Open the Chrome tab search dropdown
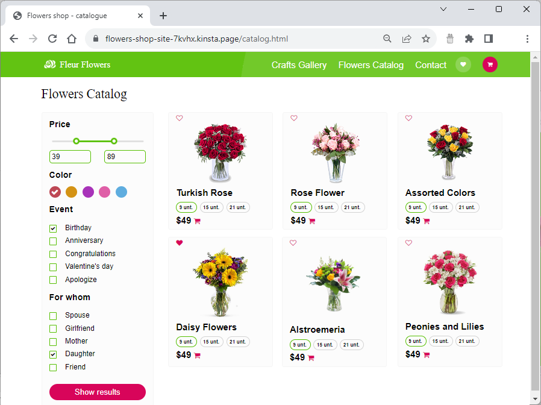 pos(443,9)
